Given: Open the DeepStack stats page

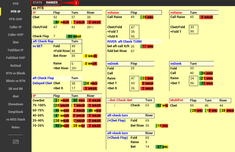Looking at the screenshot, I should tap(15, 112).
